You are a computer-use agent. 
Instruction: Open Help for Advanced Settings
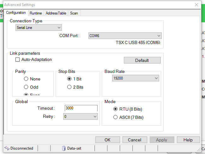tap(188, 140)
